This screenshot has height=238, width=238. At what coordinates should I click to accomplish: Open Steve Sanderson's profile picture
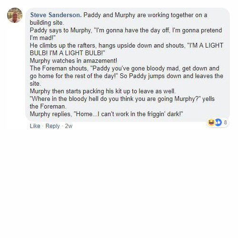tap(15, 15)
